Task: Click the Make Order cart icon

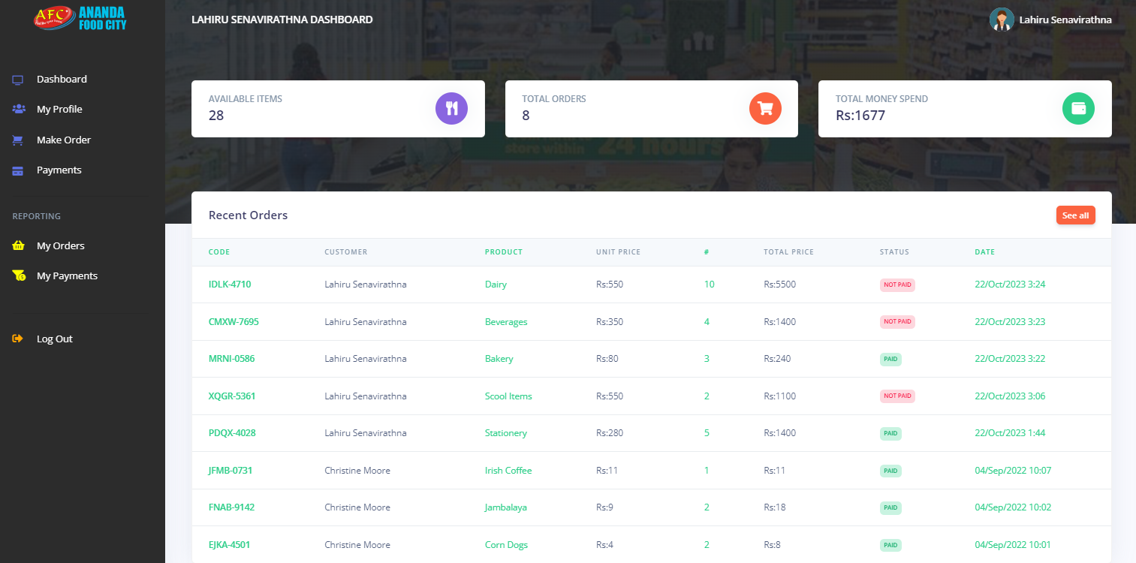Action: pyautogui.click(x=18, y=139)
